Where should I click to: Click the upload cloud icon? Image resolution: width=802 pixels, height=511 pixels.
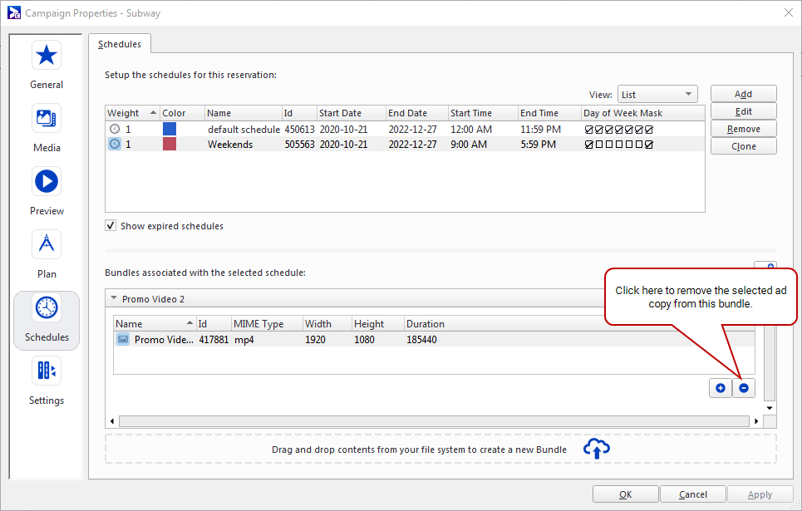(x=597, y=449)
